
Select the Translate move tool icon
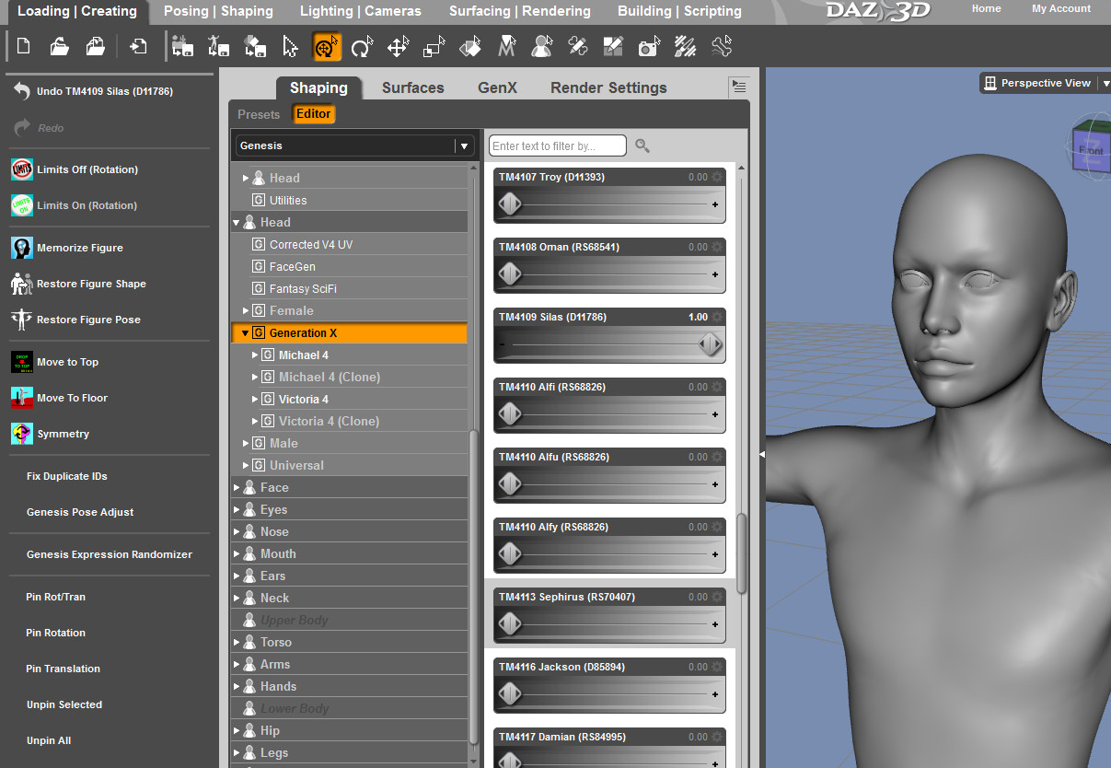tap(398, 46)
